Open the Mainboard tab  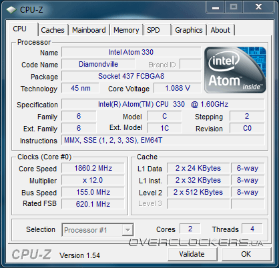tap(89, 30)
